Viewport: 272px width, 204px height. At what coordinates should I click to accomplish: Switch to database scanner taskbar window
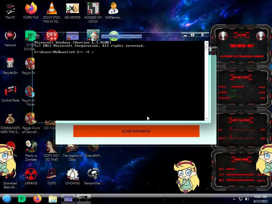[68, 199]
